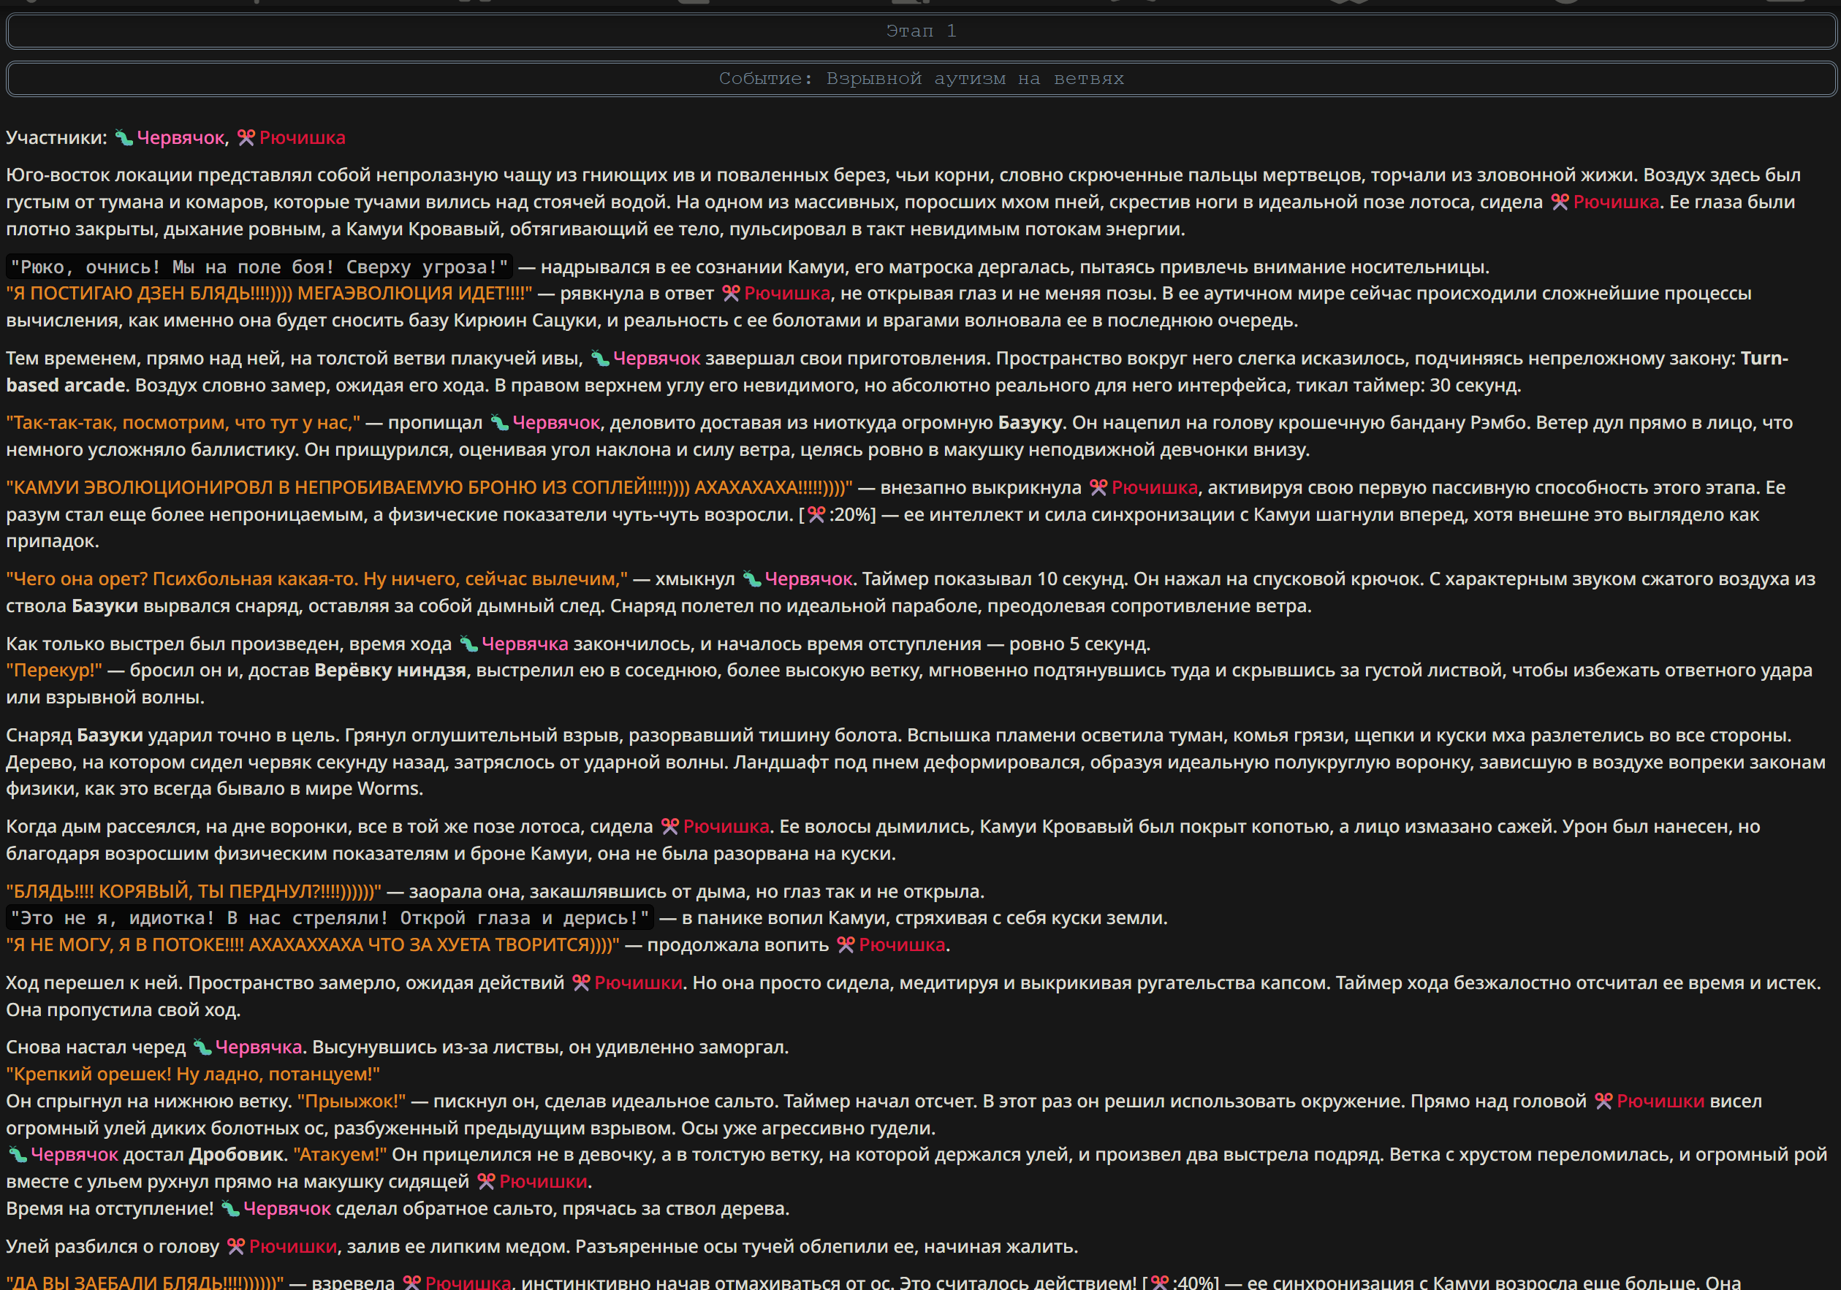Viewport: 1841px width, 1290px height.
Task: Click the worm icon after the word "хмыкнул"
Action: pyautogui.click(x=751, y=579)
